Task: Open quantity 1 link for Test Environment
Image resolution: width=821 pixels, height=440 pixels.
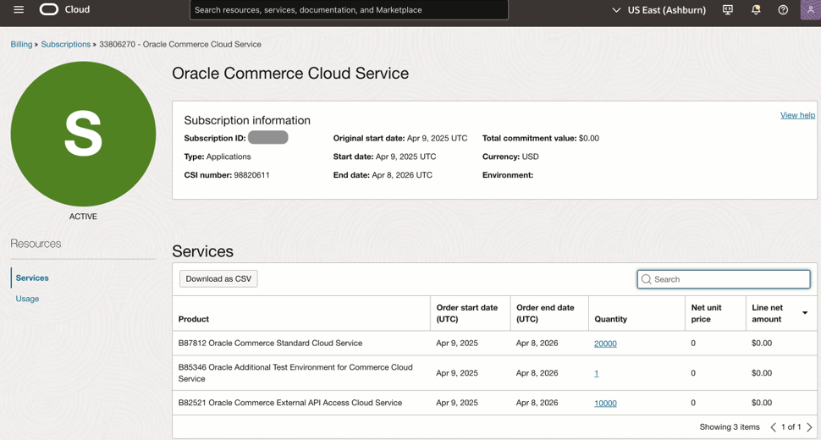Action: (x=597, y=373)
